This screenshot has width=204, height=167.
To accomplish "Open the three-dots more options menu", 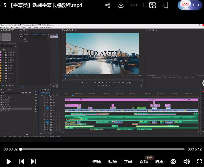I will click(x=134, y=5).
